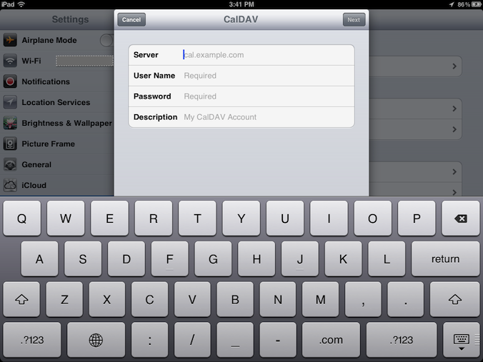Image resolution: width=483 pixels, height=362 pixels.
Task: Tap the General gear icon
Action: click(x=10, y=165)
